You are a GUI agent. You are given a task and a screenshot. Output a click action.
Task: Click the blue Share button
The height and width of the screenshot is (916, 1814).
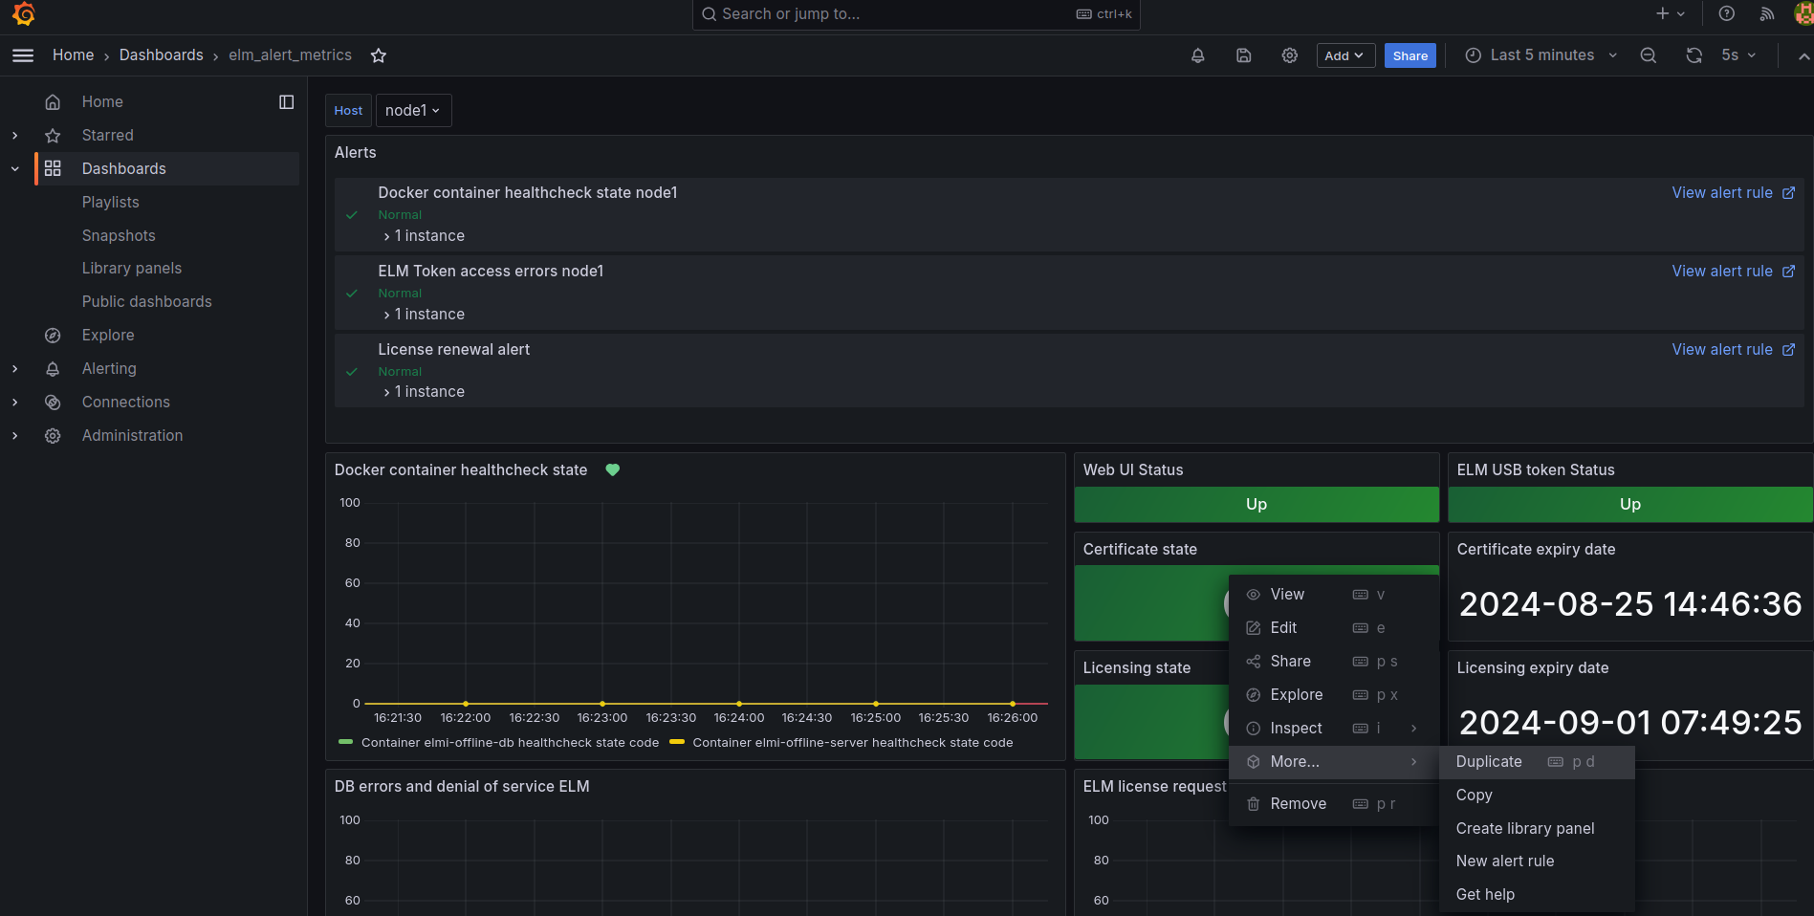coord(1410,55)
